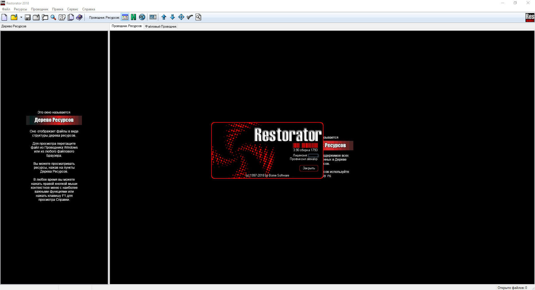Open the Файл menu
Screen dimensions: 535x290
pos(6,9)
